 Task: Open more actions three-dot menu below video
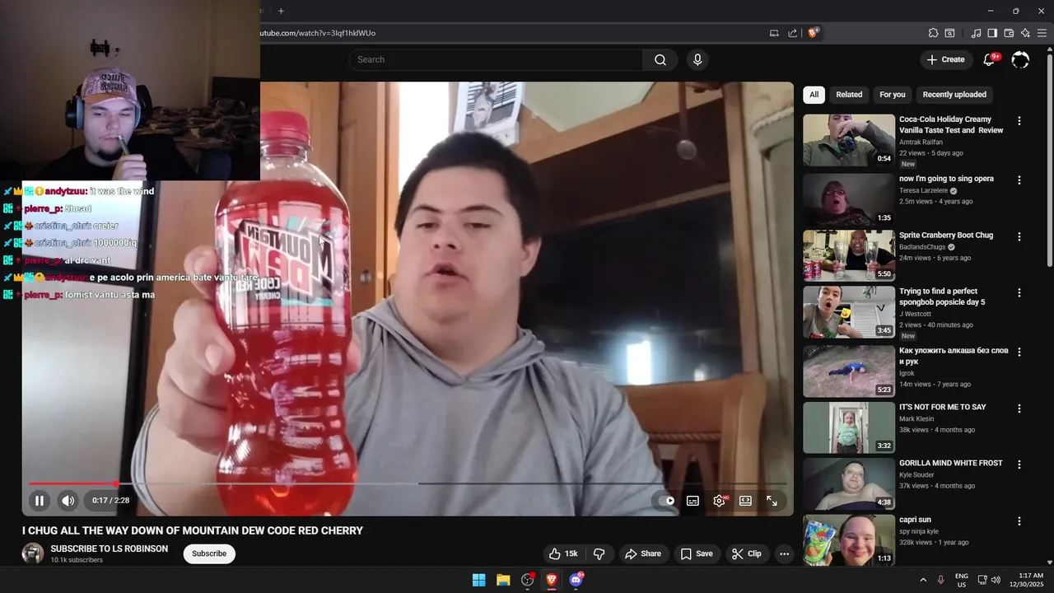tap(784, 553)
